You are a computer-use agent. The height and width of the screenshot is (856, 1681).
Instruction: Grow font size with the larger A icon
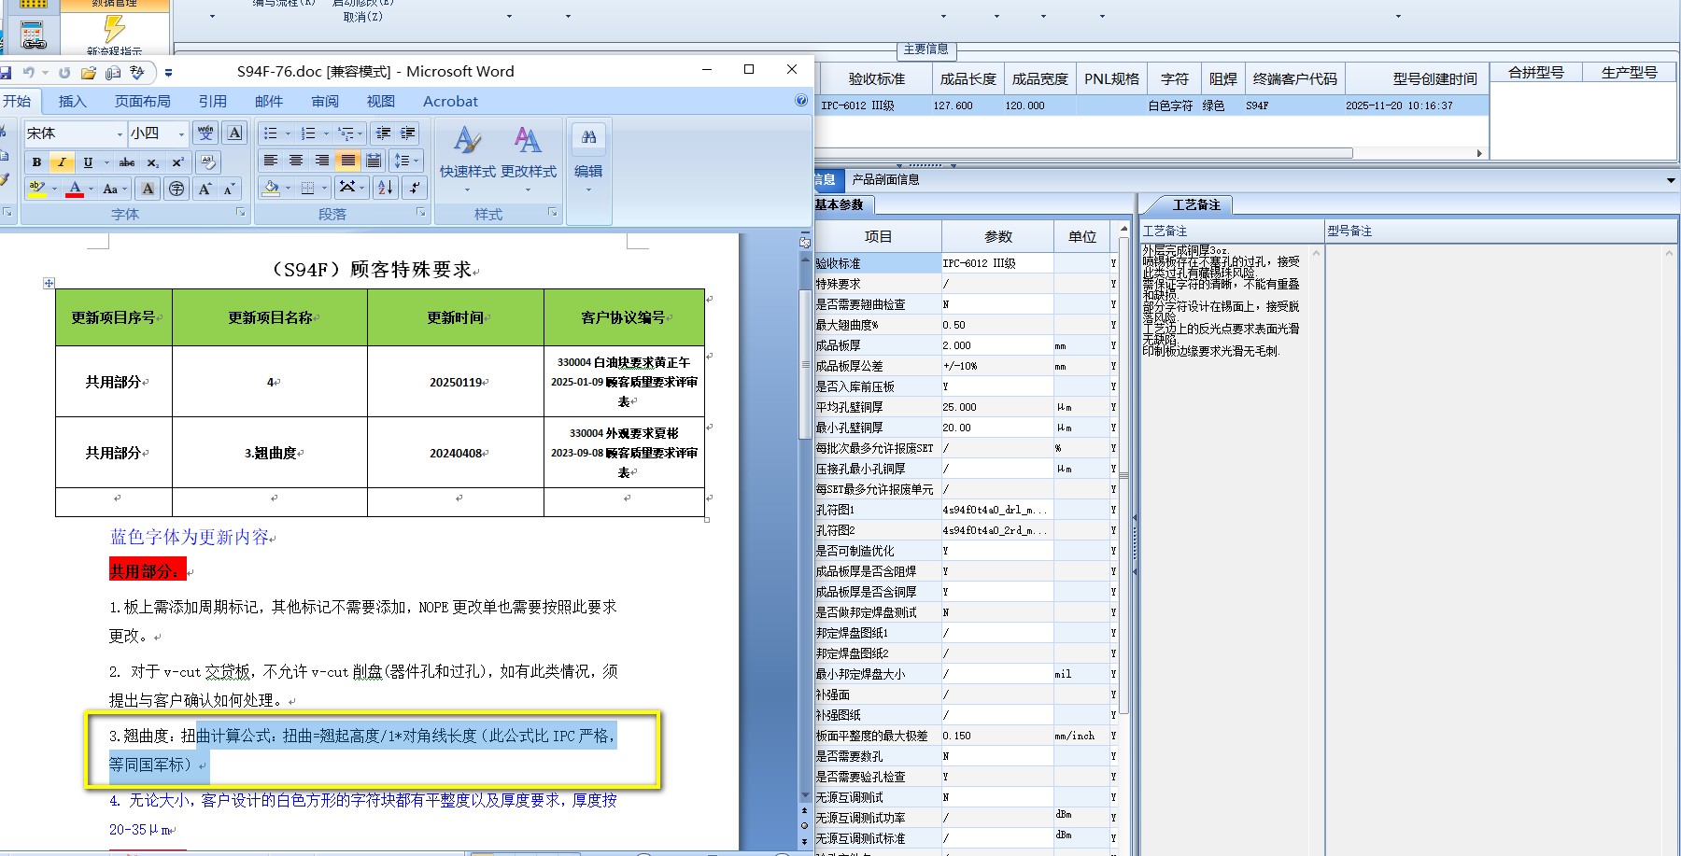pyautogui.click(x=205, y=189)
